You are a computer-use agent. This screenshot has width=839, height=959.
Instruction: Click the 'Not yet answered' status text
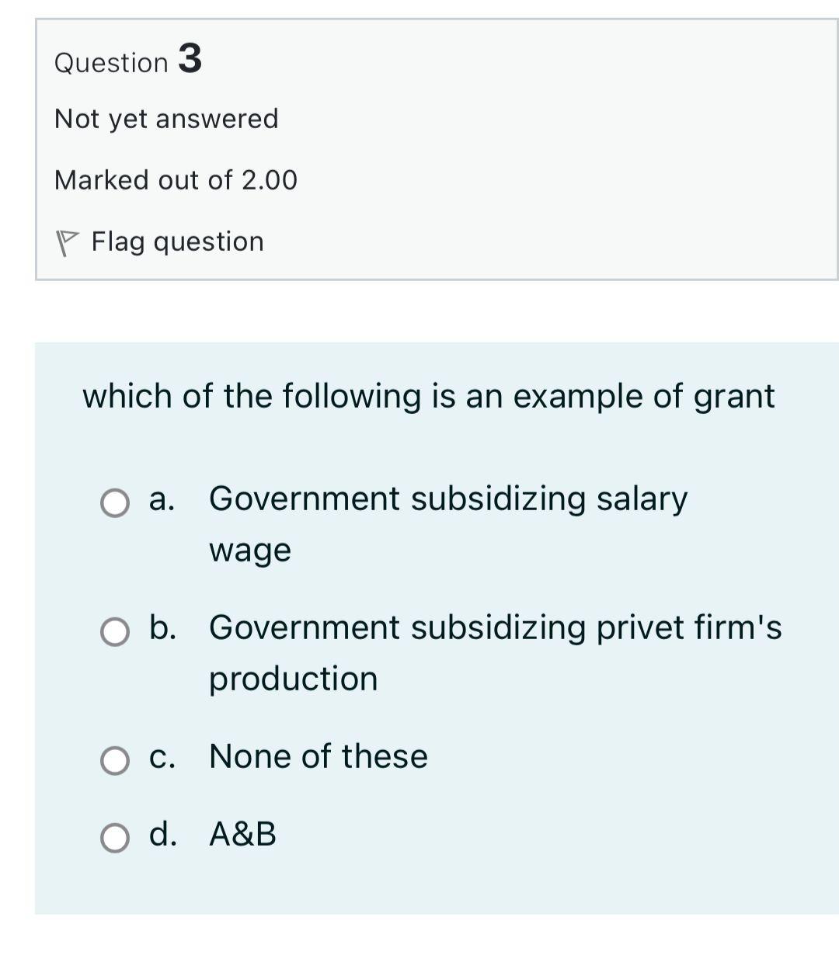point(166,119)
